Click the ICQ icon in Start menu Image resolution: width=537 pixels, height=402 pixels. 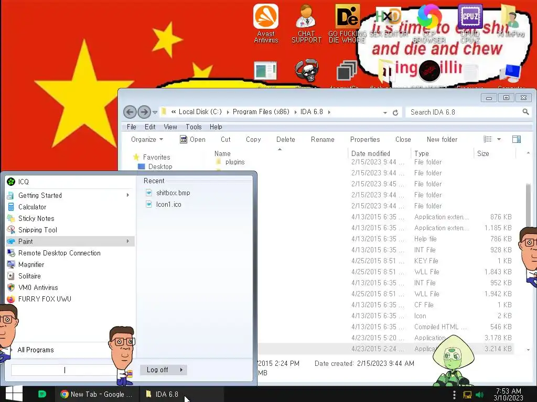tap(11, 182)
